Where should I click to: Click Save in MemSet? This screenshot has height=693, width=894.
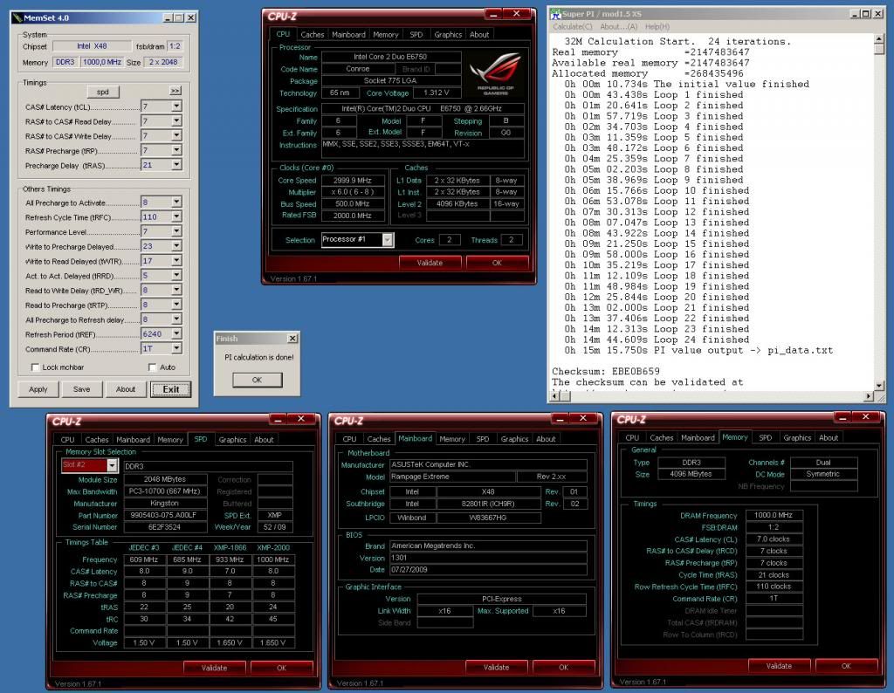pos(81,389)
